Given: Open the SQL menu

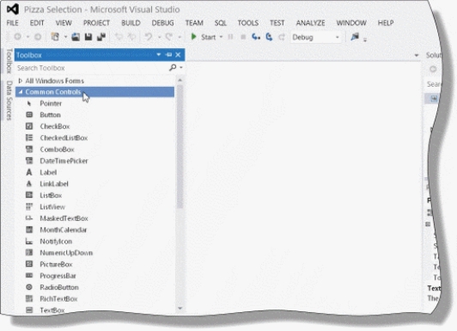Looking at the screenshot, I should pyautogui.click(x=221, y=22).
